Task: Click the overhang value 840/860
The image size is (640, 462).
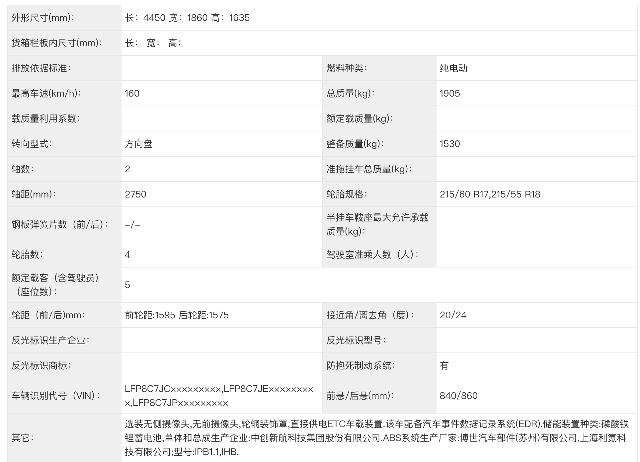Action: (x=459, y=396)
